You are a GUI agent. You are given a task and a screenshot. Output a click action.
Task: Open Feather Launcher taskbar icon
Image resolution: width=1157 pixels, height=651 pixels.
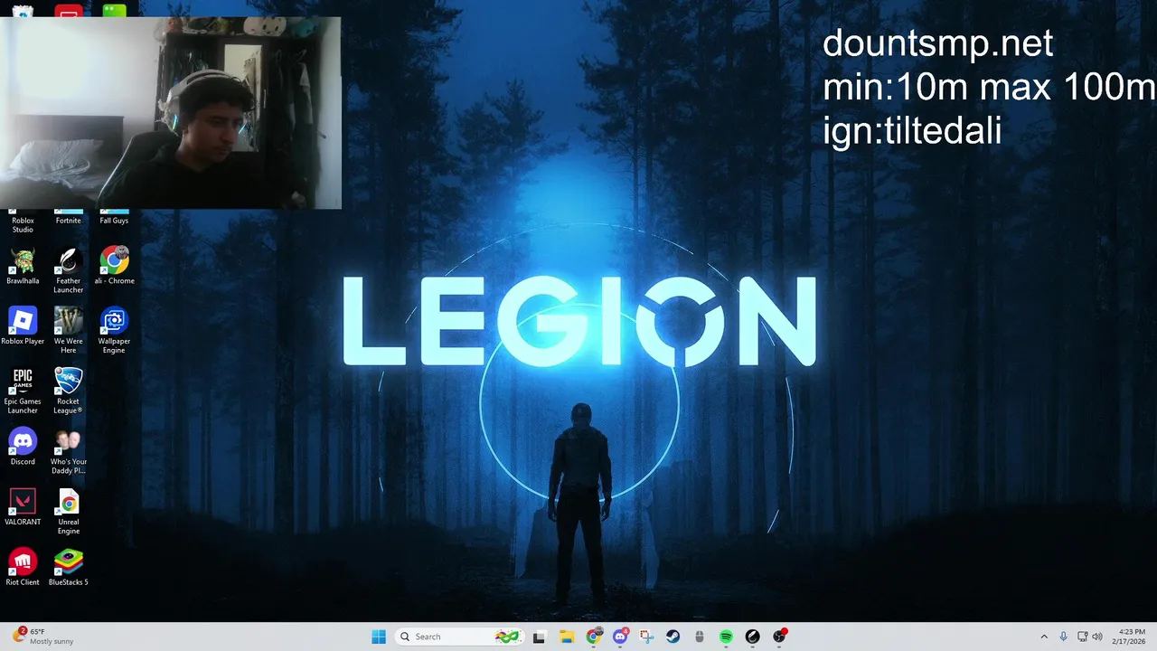coord(752,637)
